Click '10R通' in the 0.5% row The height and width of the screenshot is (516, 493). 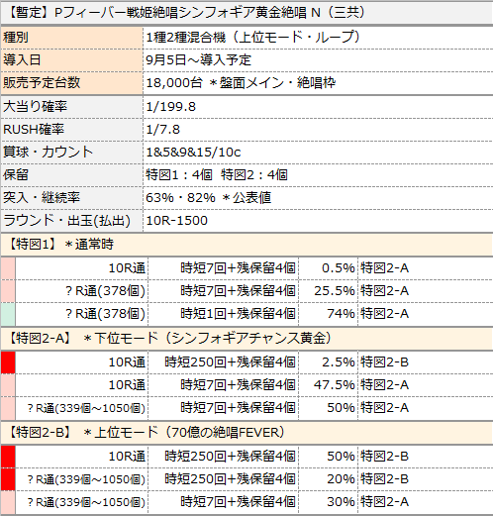[127, 268]
